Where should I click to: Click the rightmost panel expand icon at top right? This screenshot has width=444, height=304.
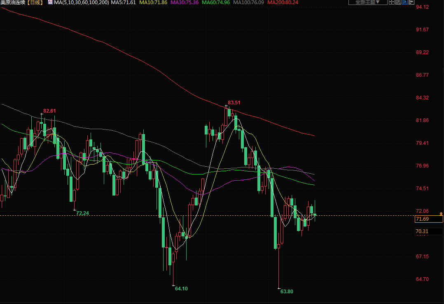(412, 2)
